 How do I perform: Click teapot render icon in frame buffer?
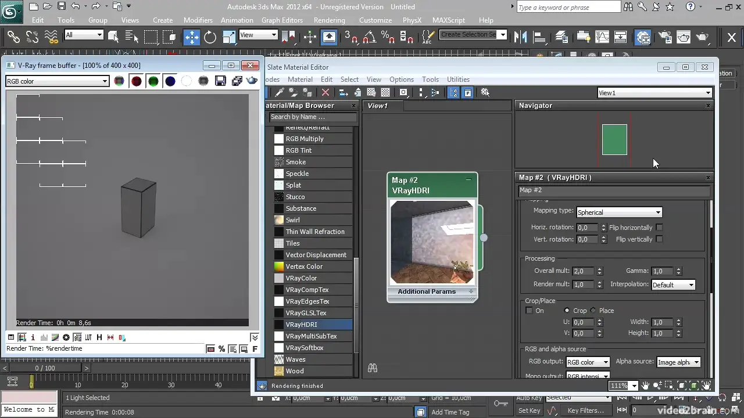pyautogui.click(x=252, y=81)
